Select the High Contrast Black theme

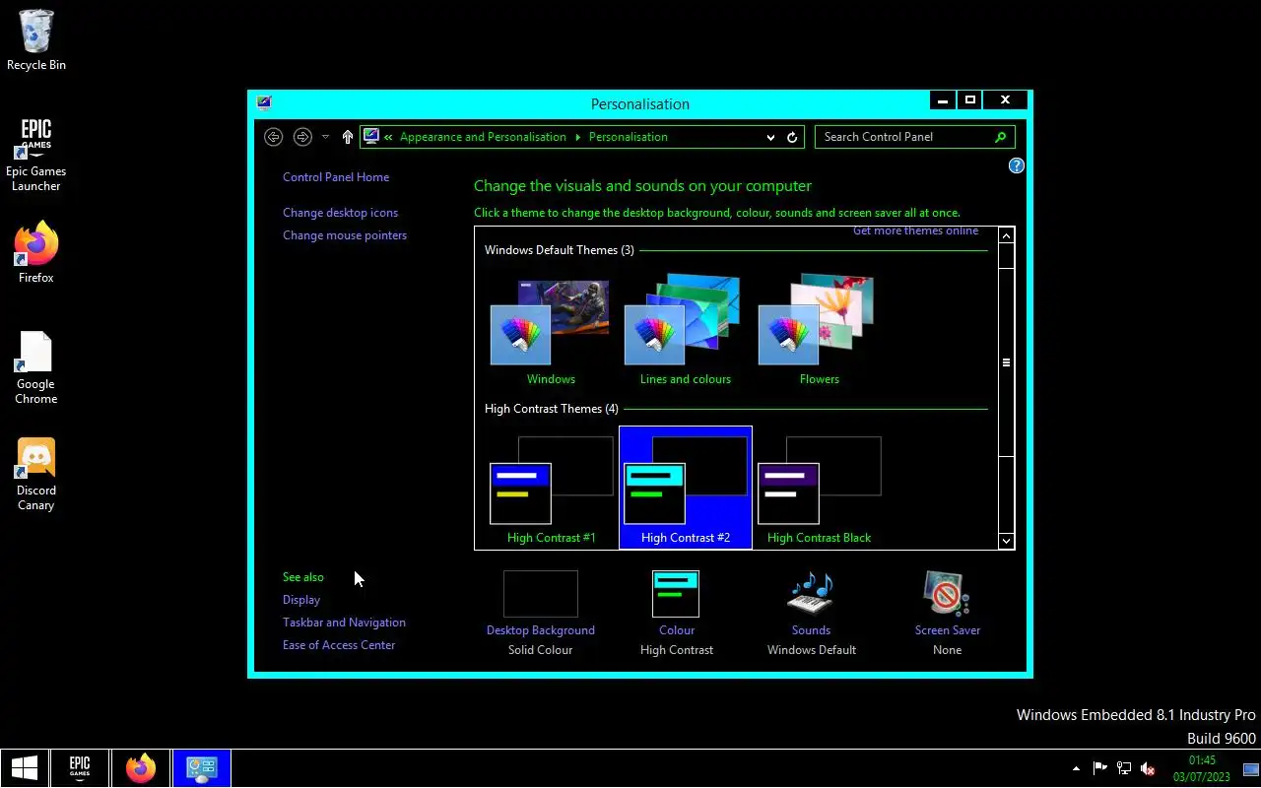820,489
